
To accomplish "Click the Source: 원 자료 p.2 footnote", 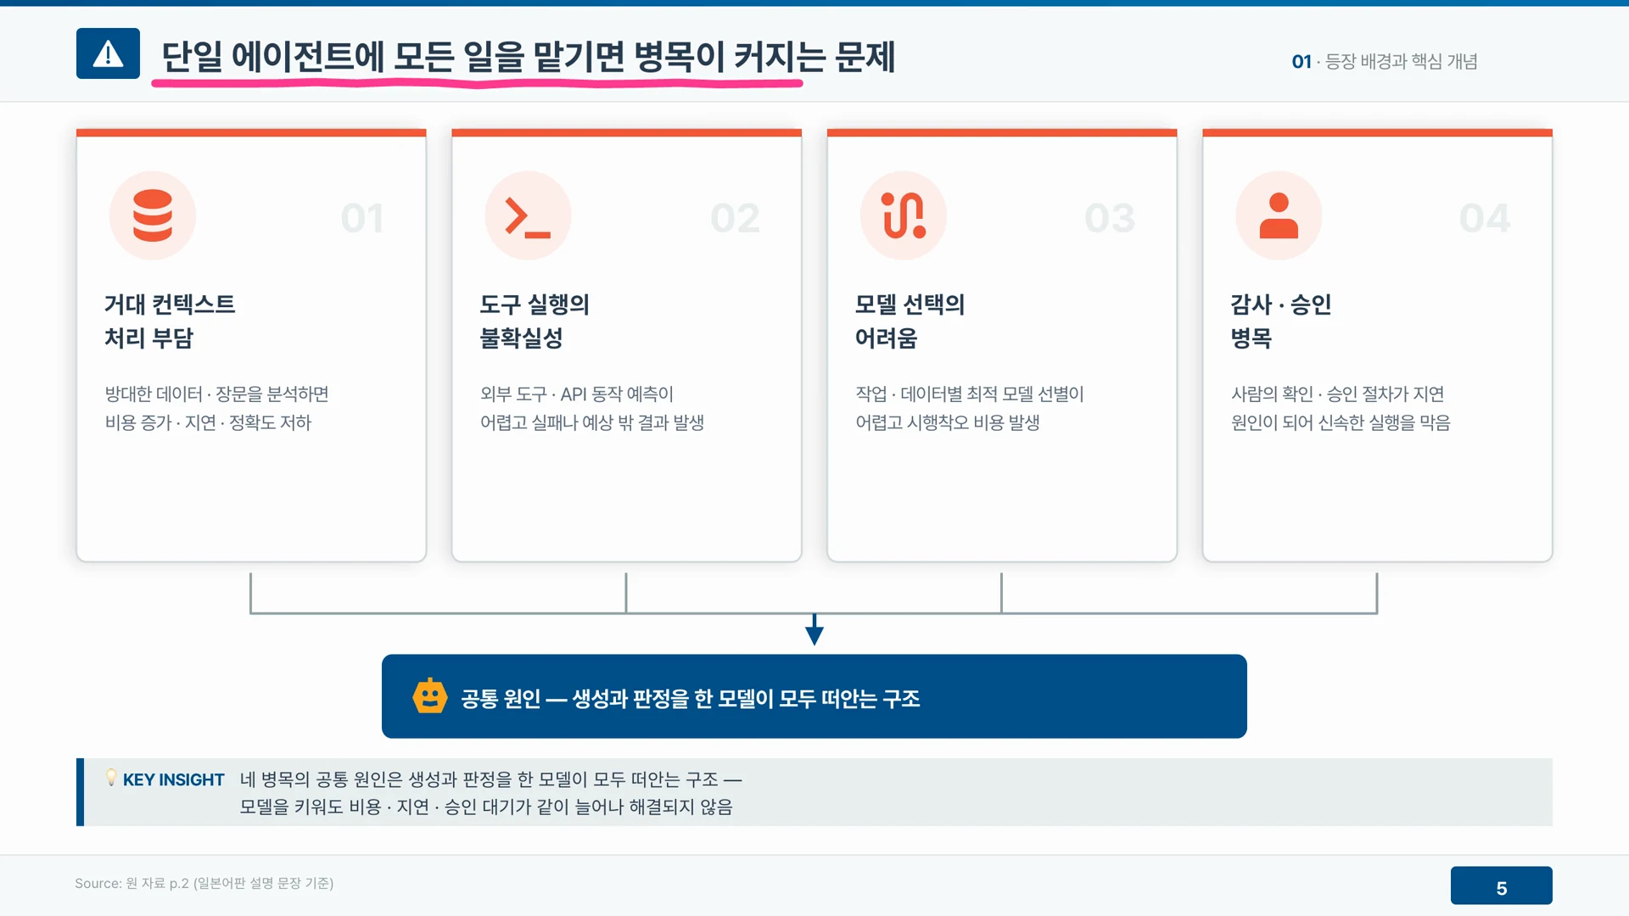I will (204, 883).
